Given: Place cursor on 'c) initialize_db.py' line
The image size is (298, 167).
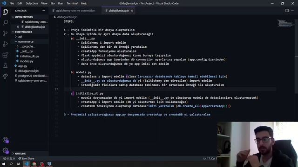Looking at the screenshot, I should [x=87, y=93].
